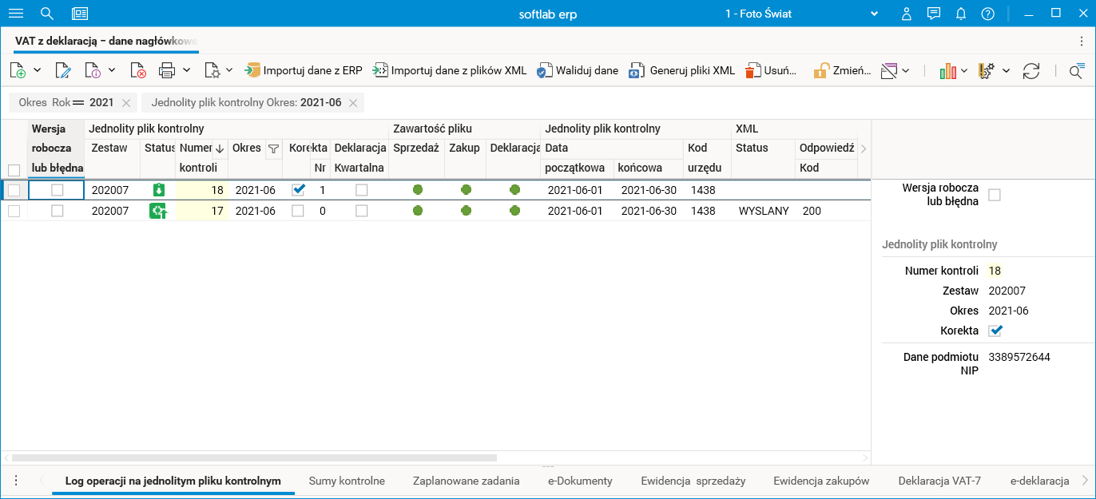Select the row checkbox for control number 17

14,211
